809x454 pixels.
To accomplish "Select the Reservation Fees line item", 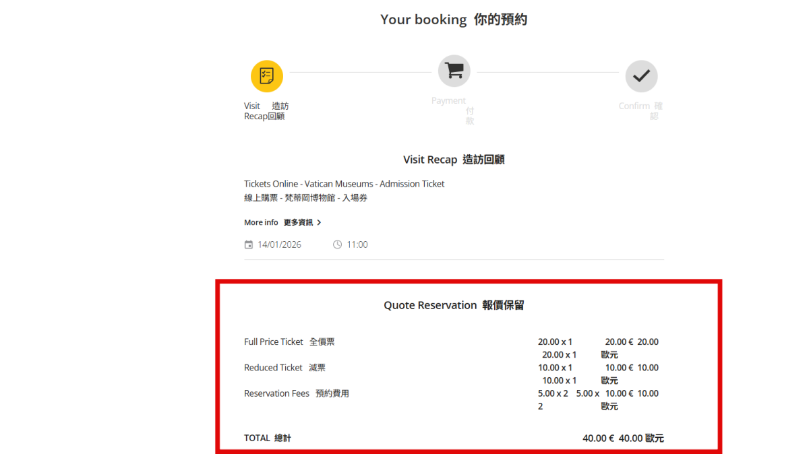I will [x=297, y=393].
